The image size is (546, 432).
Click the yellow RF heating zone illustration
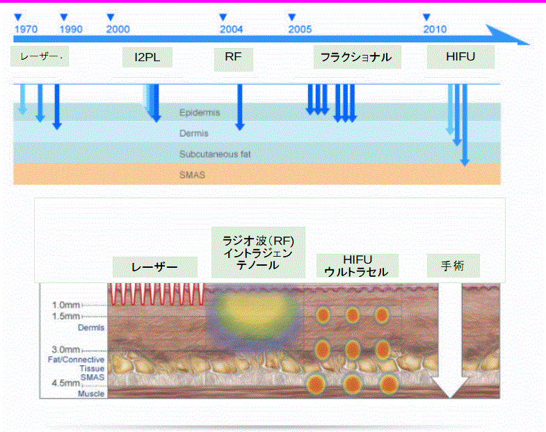tap(255, 317)
